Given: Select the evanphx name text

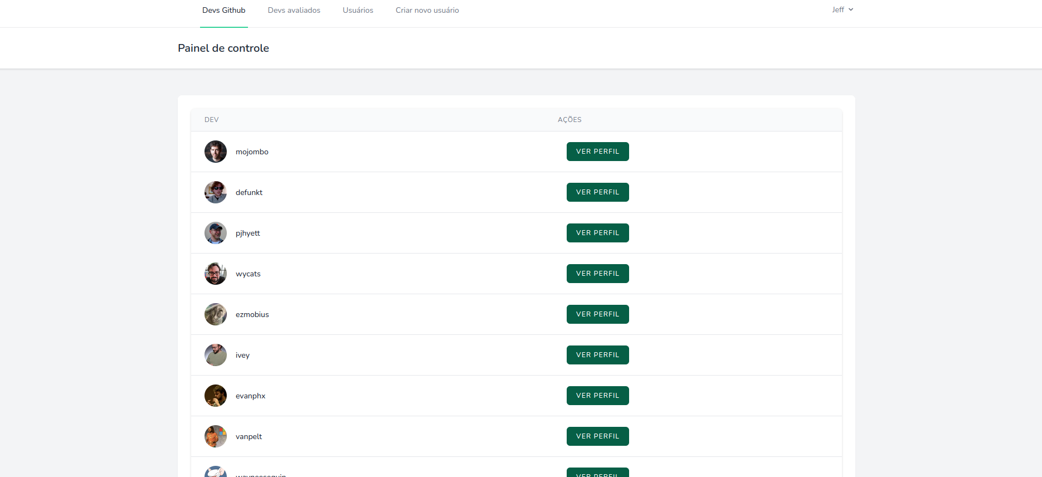Looking at the screenshot, I should tap(250, 396).
